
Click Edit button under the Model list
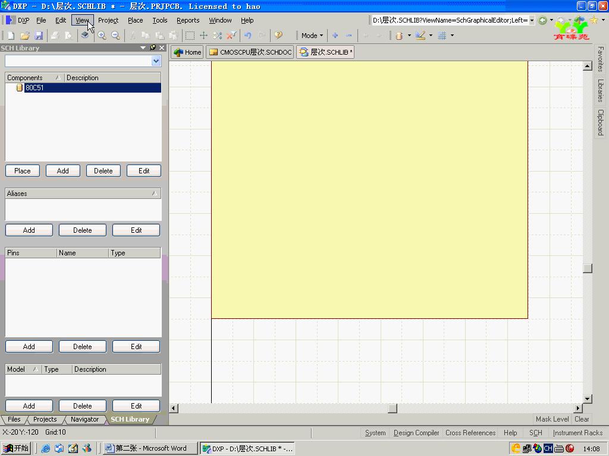click(136, 406)
